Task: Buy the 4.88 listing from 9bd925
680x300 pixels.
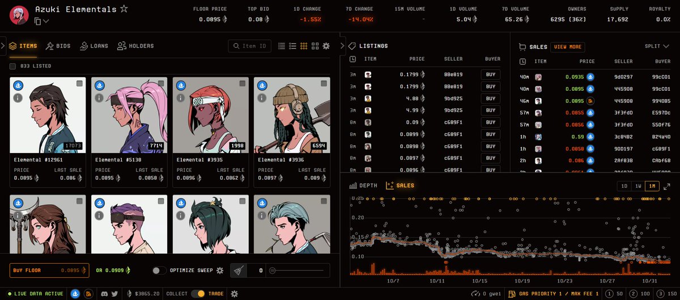Action: tap(491, 98)
